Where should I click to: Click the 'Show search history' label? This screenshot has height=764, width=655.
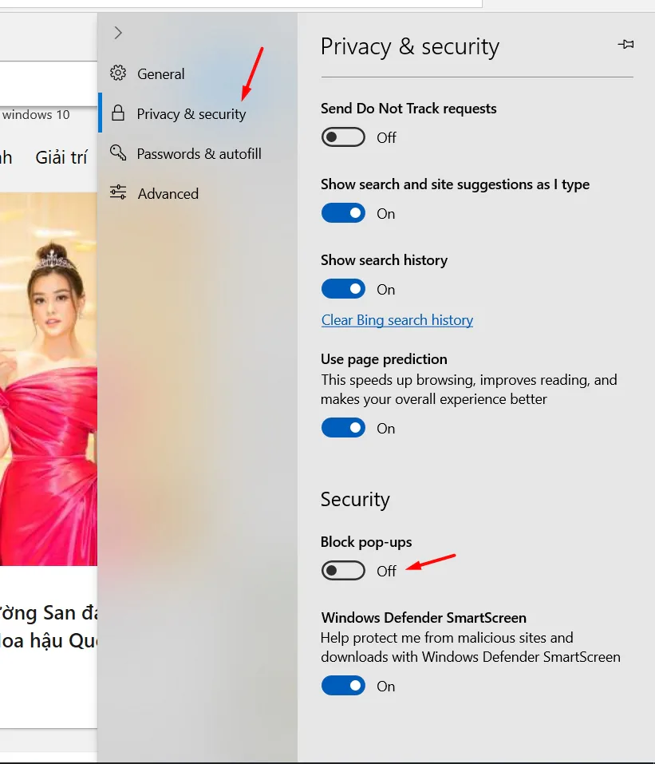[x=384, y=260]
